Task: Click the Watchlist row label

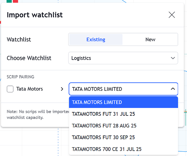Action: (x=19, y=40)
